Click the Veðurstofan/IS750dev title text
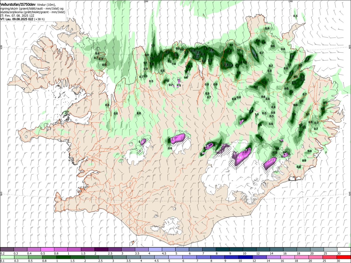The width and height of the screenshot is (351, 263). [x=18, y=4]
